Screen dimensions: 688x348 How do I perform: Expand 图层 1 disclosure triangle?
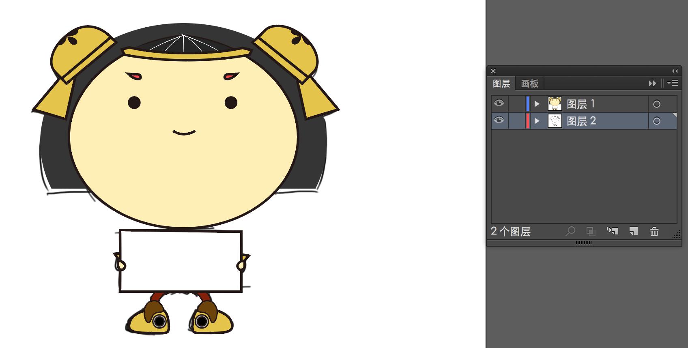(537, 104)
